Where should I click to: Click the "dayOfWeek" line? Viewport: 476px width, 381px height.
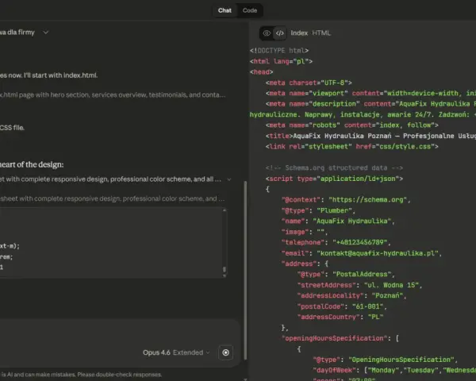(394, 370)
